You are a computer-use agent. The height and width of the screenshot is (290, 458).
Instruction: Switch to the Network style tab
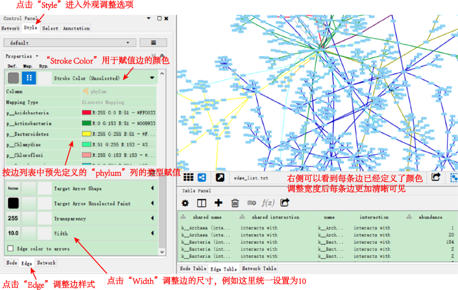click(46, 262)
